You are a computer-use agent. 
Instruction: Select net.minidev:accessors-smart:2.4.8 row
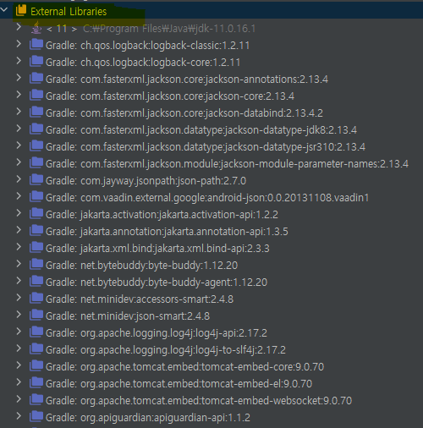(140, 299)
